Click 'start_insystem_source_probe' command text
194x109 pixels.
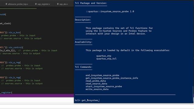pos(104,86)
